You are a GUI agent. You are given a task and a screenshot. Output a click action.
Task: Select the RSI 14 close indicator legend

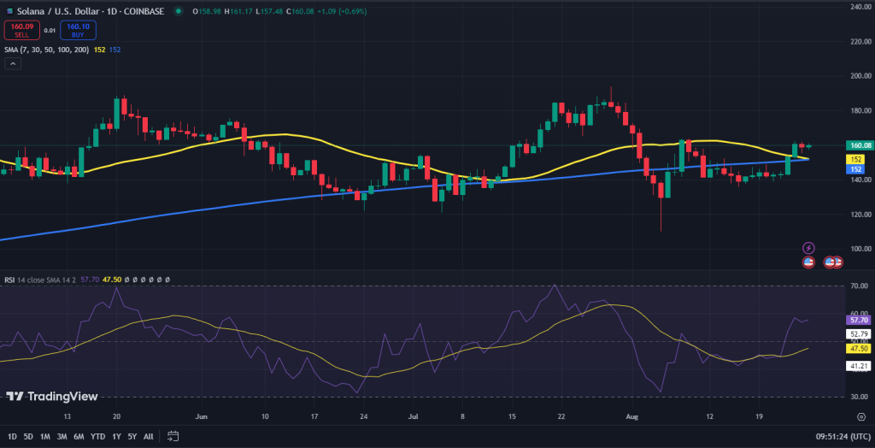pyautogui.click(x=41, y=280)
